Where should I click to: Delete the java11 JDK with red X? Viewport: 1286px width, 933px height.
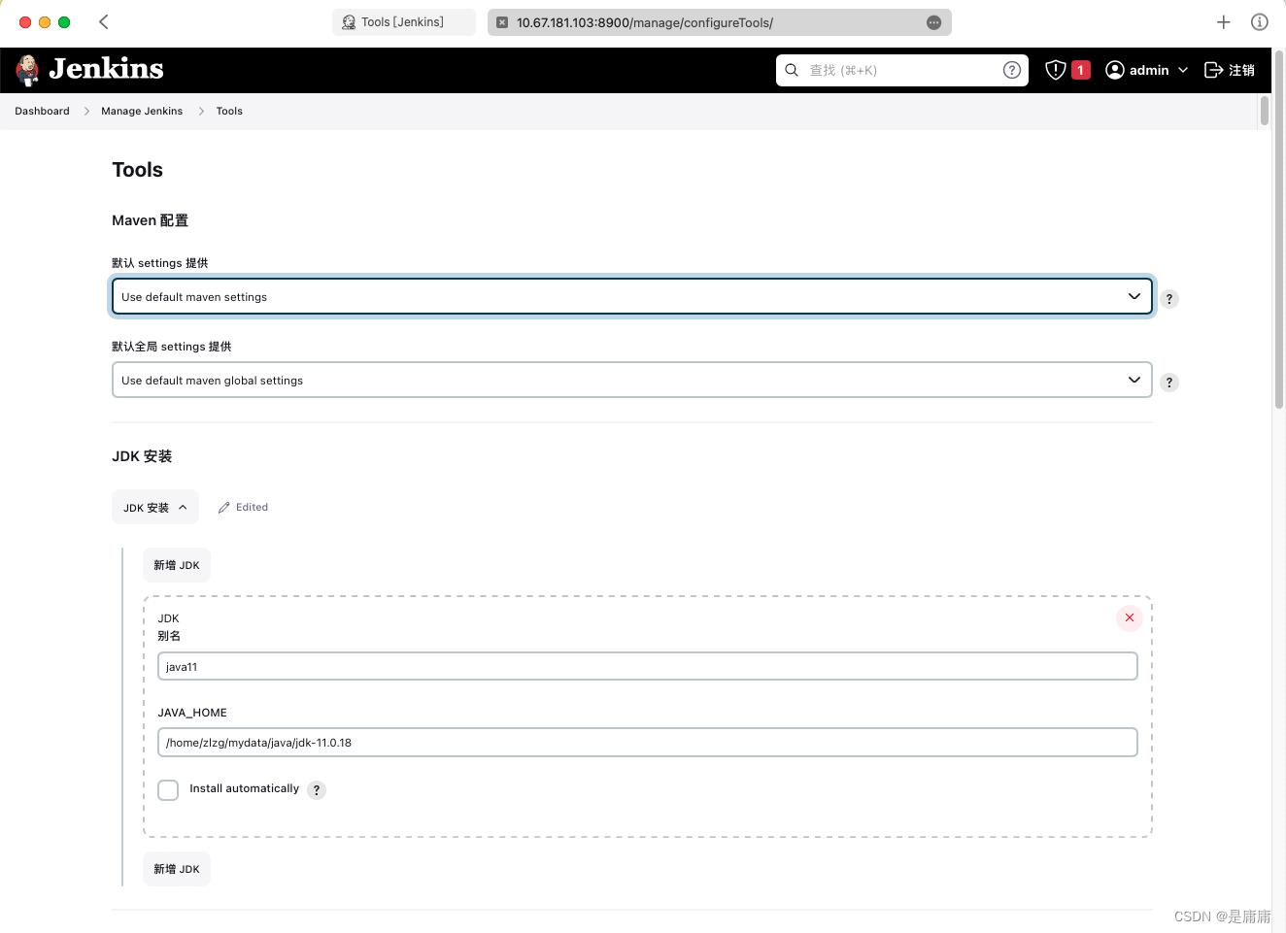click(1130, 617)
